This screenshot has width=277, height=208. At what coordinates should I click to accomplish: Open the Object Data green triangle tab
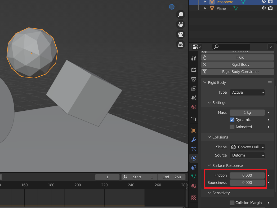coord(194,177)
